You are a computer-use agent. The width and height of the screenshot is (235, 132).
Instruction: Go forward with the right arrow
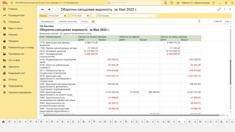click(x=49, y=10)
